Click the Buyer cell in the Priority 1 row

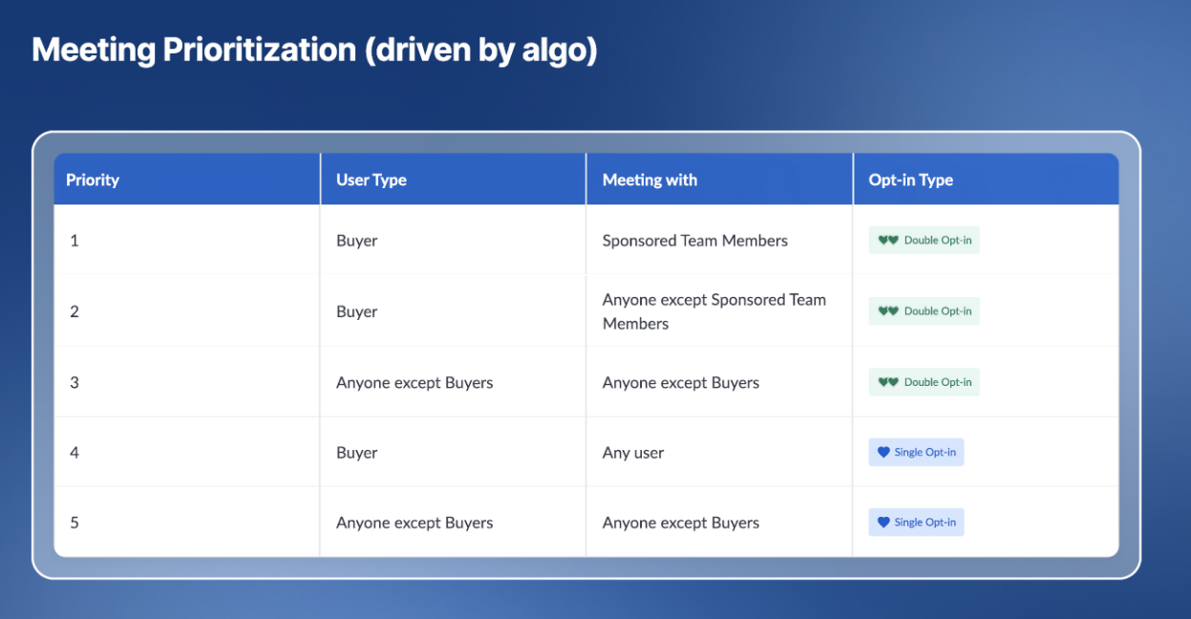click(x=357, y=241)
